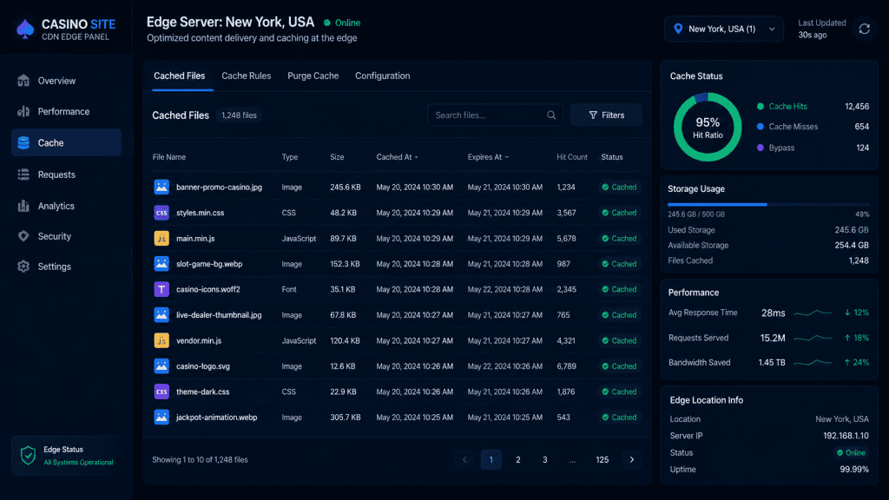Viewport: 889px width, 500px height.
Task: Click the image icon for banner-promo-casino.jpg
Action: [161, 187]
